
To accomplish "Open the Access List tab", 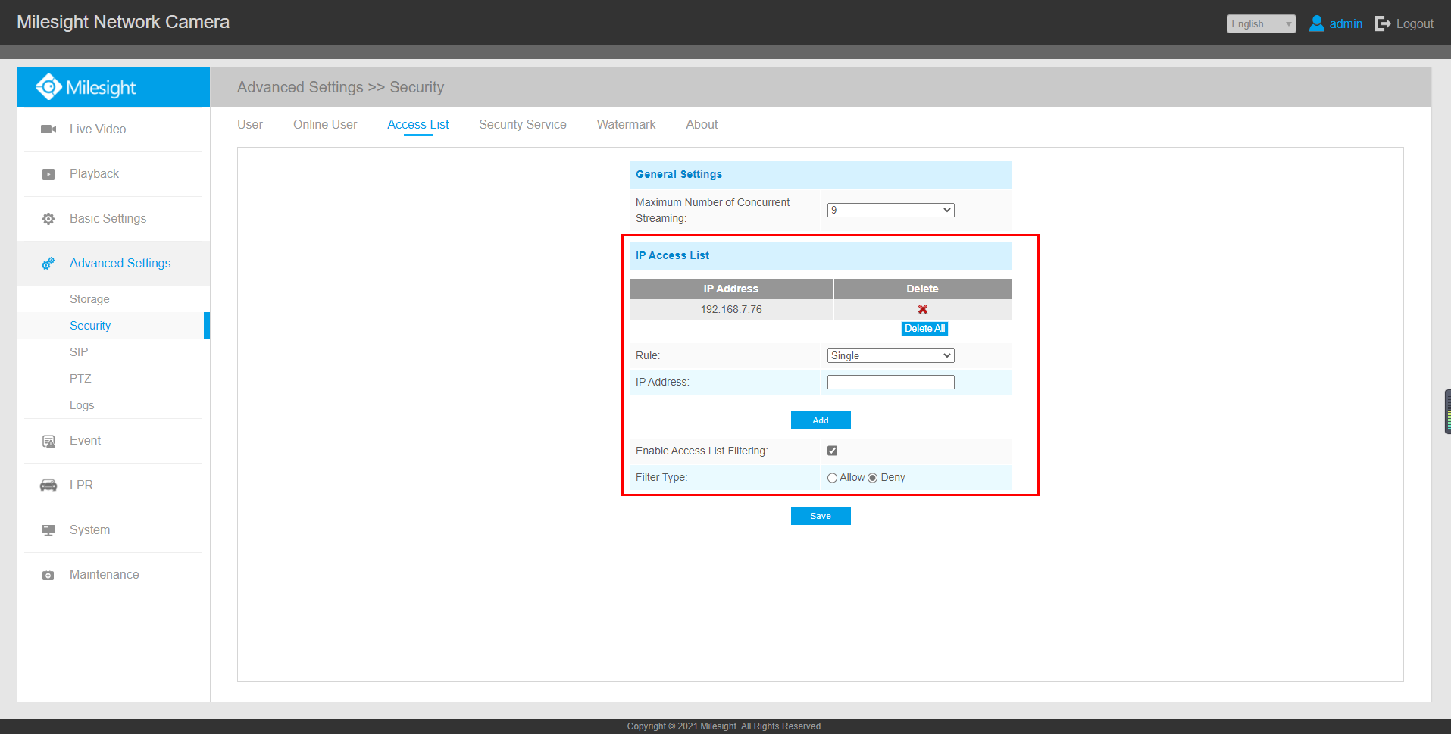I will click(x=418, y=124).
